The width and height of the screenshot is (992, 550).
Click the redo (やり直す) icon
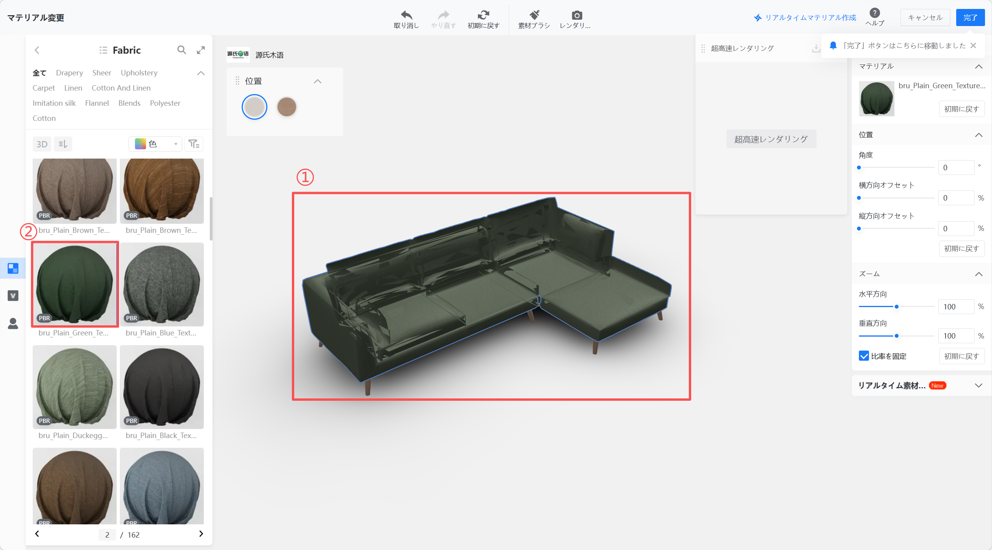pos(443,15)
